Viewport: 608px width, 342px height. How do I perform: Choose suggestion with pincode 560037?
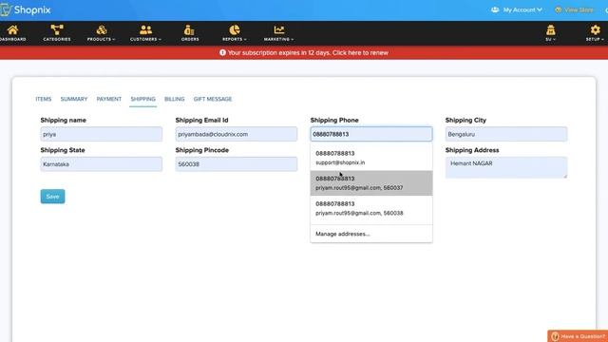371,183
